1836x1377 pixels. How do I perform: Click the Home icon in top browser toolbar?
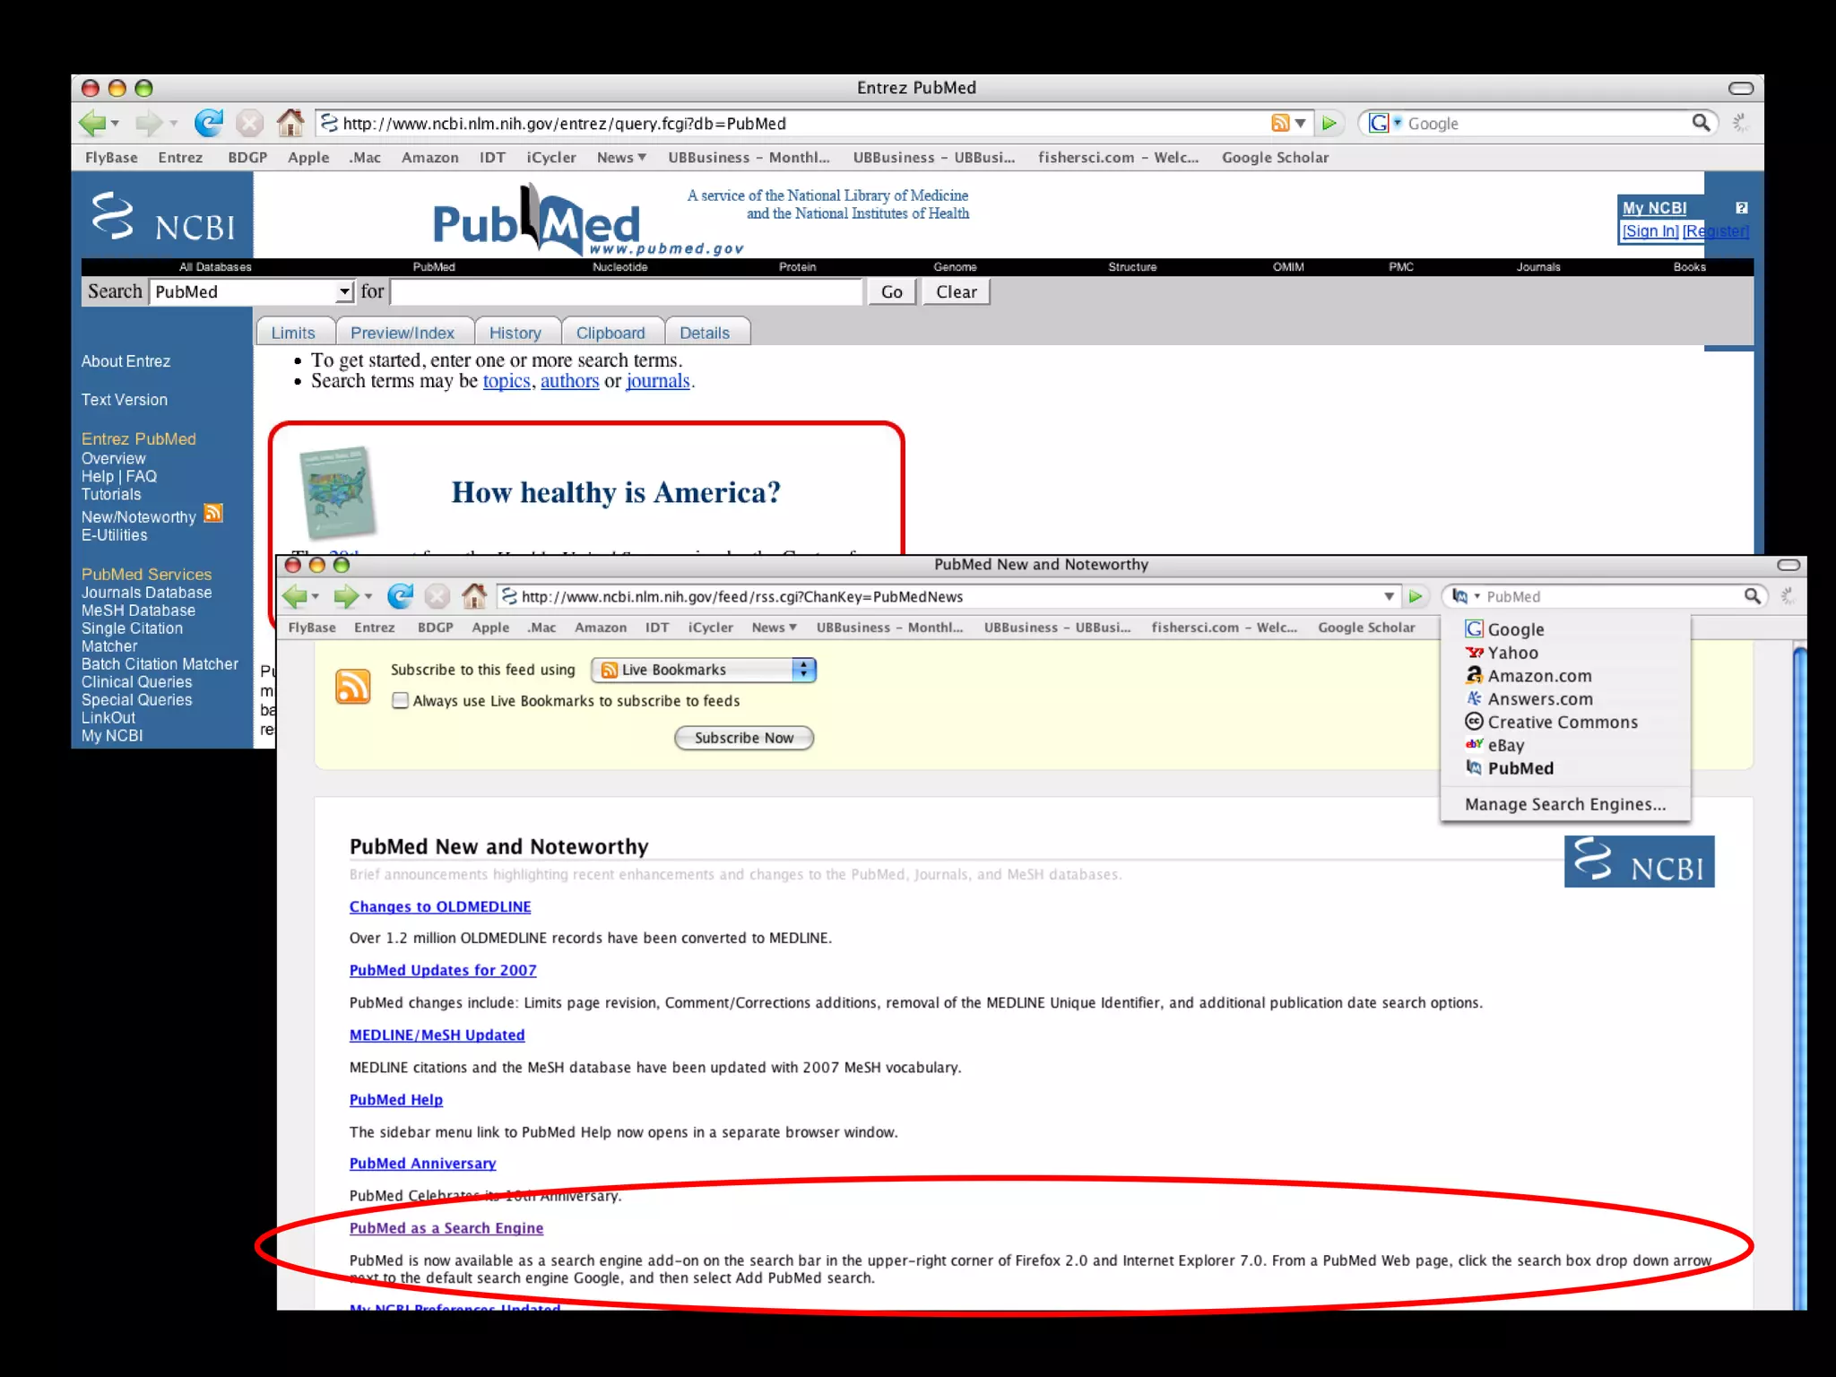click(x=290, y=123)
